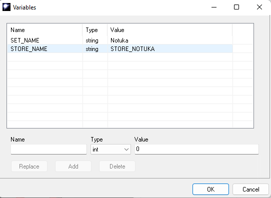Close the Variables window
The height and width of the screenshot is (198, 271).
[259, 7]
